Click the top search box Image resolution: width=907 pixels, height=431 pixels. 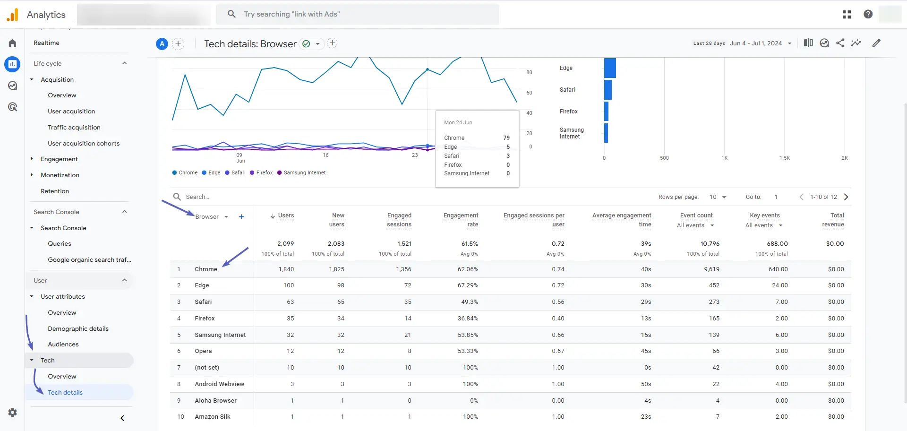[358, 14]
